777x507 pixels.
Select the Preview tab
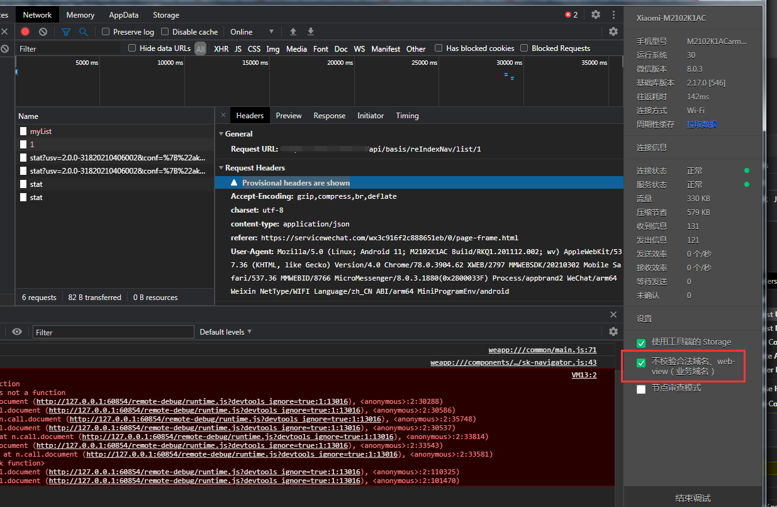(289, 116)
